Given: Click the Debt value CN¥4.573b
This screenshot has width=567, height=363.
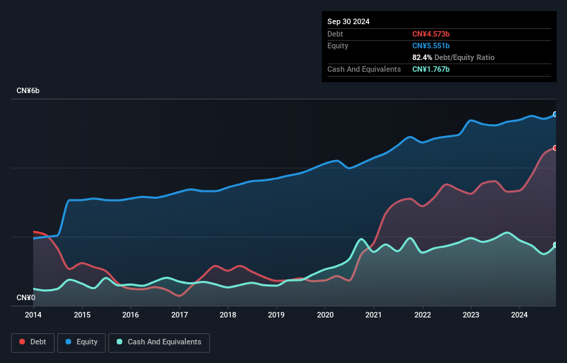Looking at the screenshot, I should coord(431,34).
